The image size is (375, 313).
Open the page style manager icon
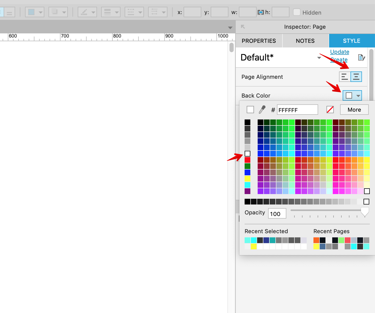(x=361, y=57)
